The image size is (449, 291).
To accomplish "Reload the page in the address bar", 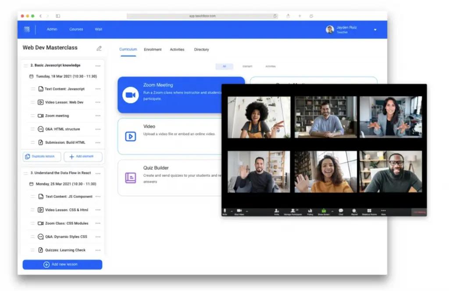I will click(x=275, y=16).
